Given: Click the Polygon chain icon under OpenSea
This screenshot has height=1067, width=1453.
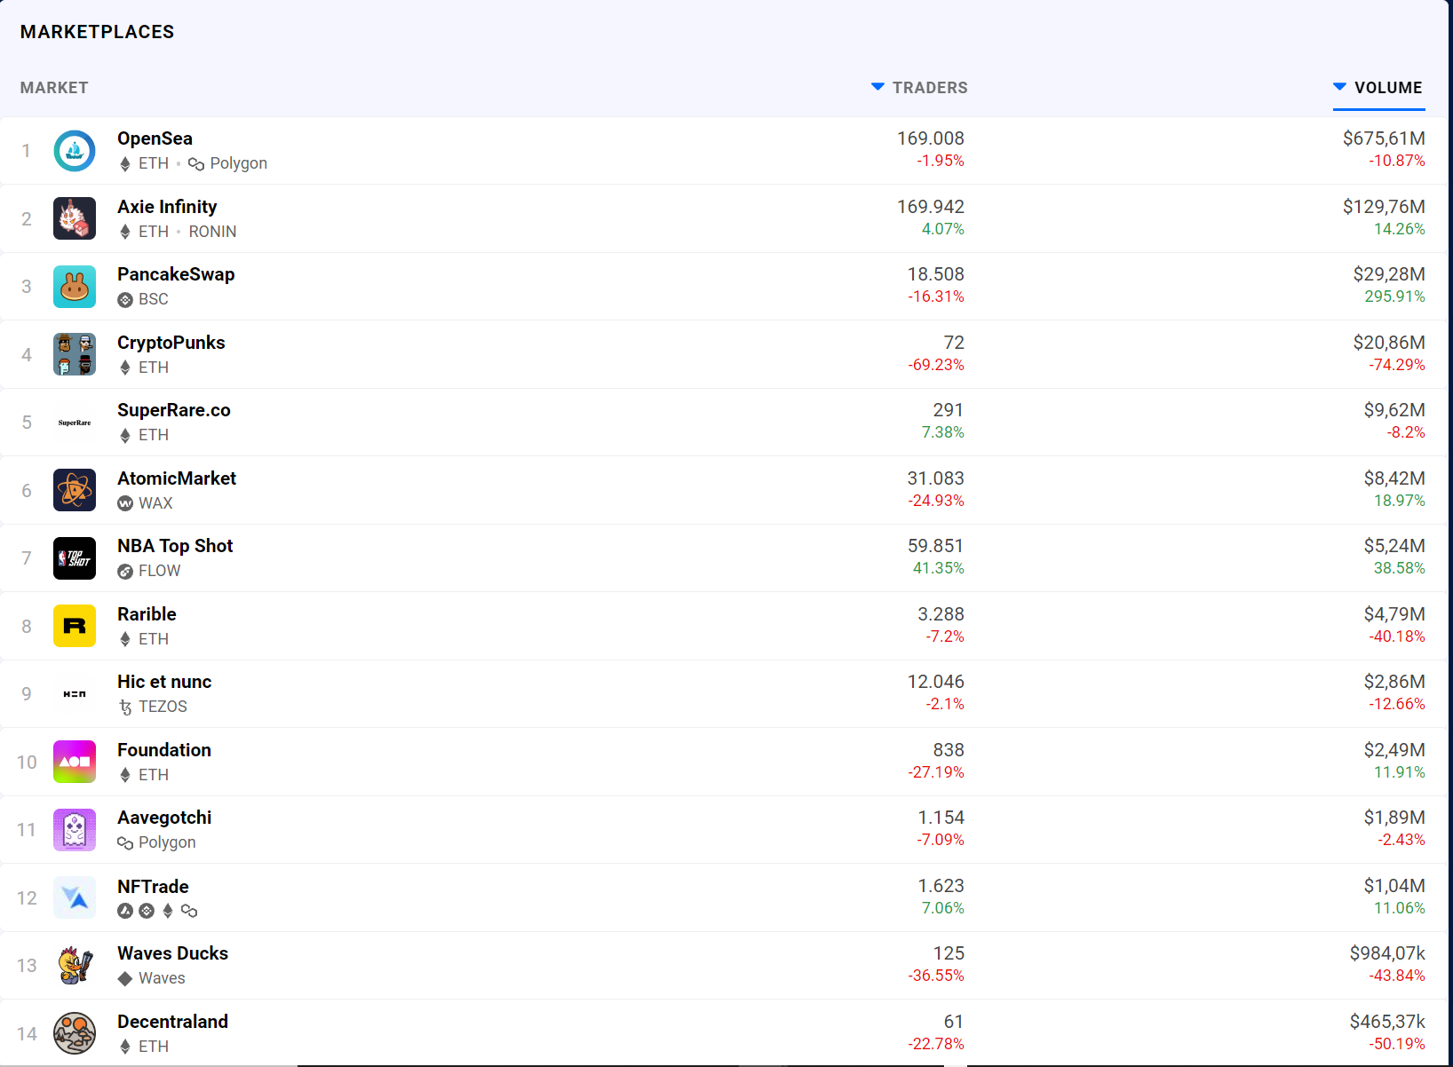Looking at the screenshot, I should tap(196, 164).
